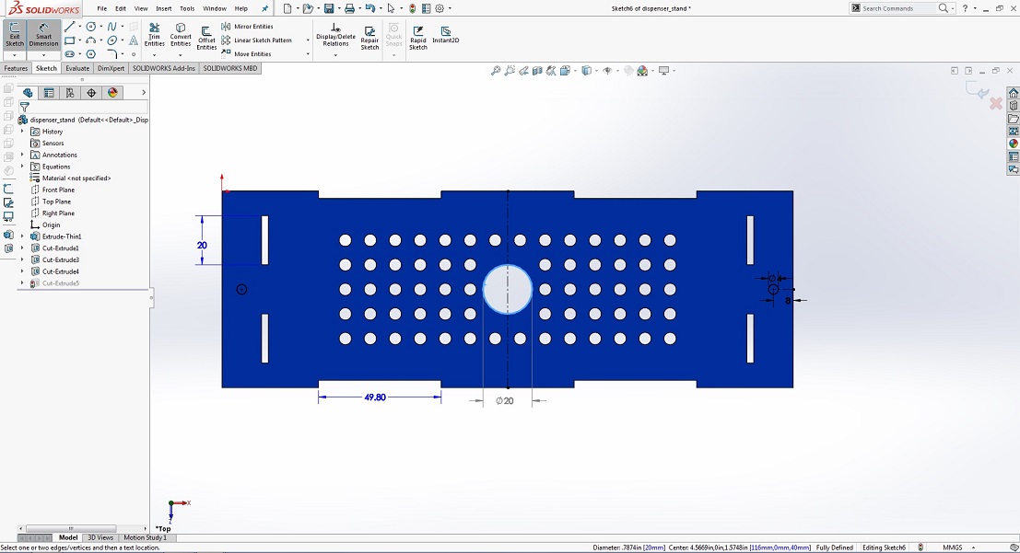Open the Hide/Show Items eye icon
Image resolution: width=1020 pixels, height=553 pixels.
(607, 70)
